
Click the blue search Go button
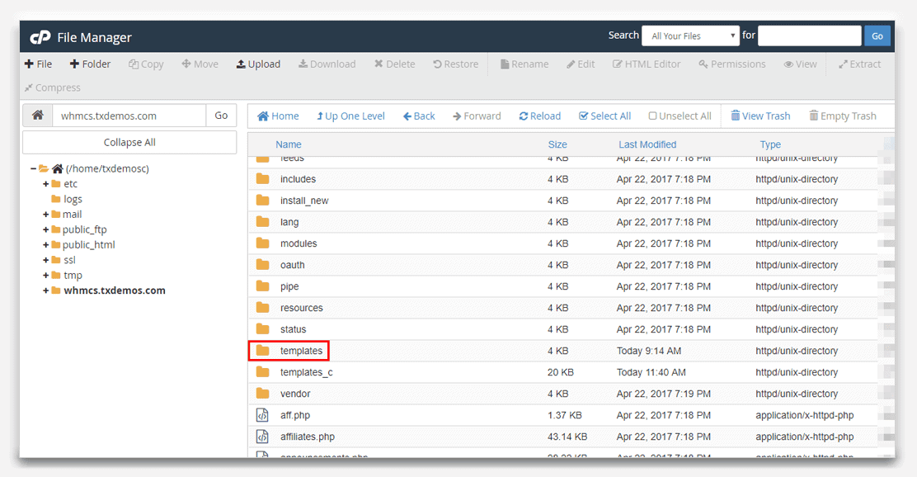[877, 36]
